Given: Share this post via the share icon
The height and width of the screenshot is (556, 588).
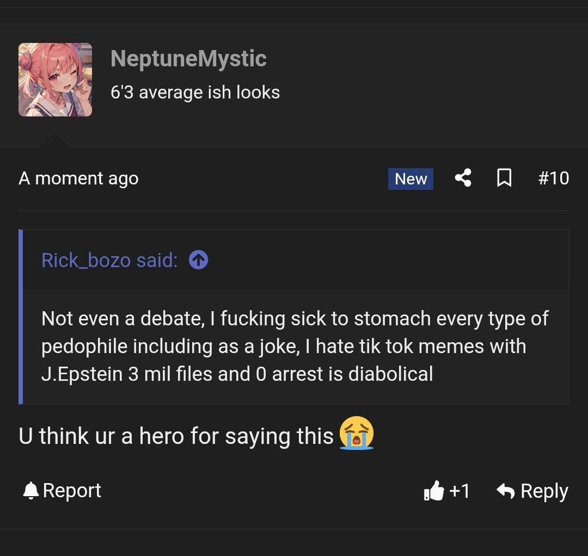Looking at the screenshot, I should coord(463,178).
